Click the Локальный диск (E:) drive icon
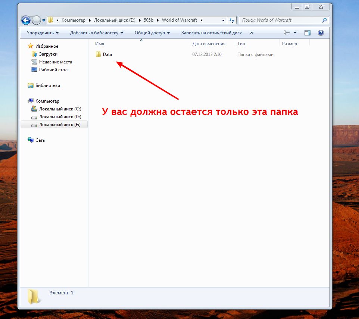This screenshot has height=319, width=359. [x=34, y=125]
